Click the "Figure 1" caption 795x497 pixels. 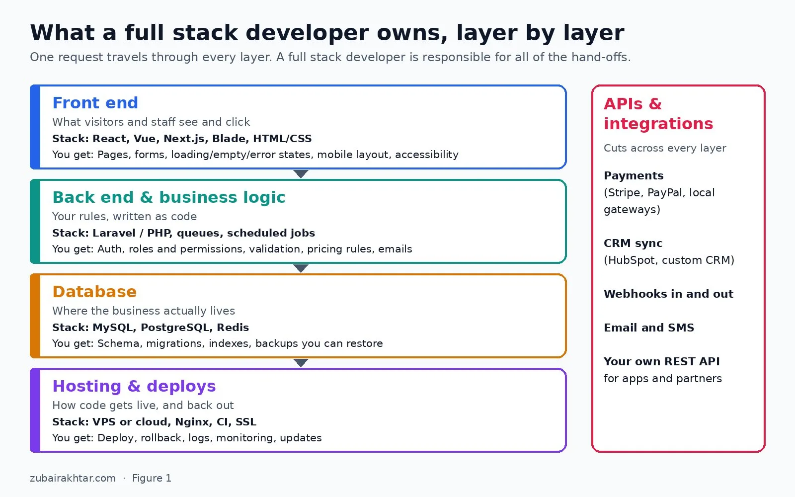(152, 478)
